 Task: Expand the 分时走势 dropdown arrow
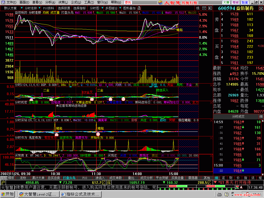39,8
